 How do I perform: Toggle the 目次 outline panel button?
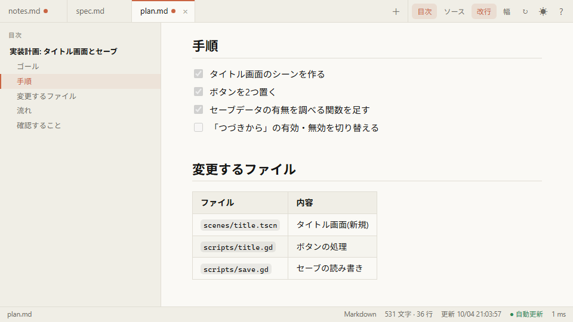point(424,12)
